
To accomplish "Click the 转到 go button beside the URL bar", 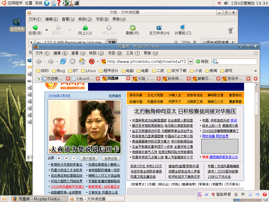I will coord(202,62).
